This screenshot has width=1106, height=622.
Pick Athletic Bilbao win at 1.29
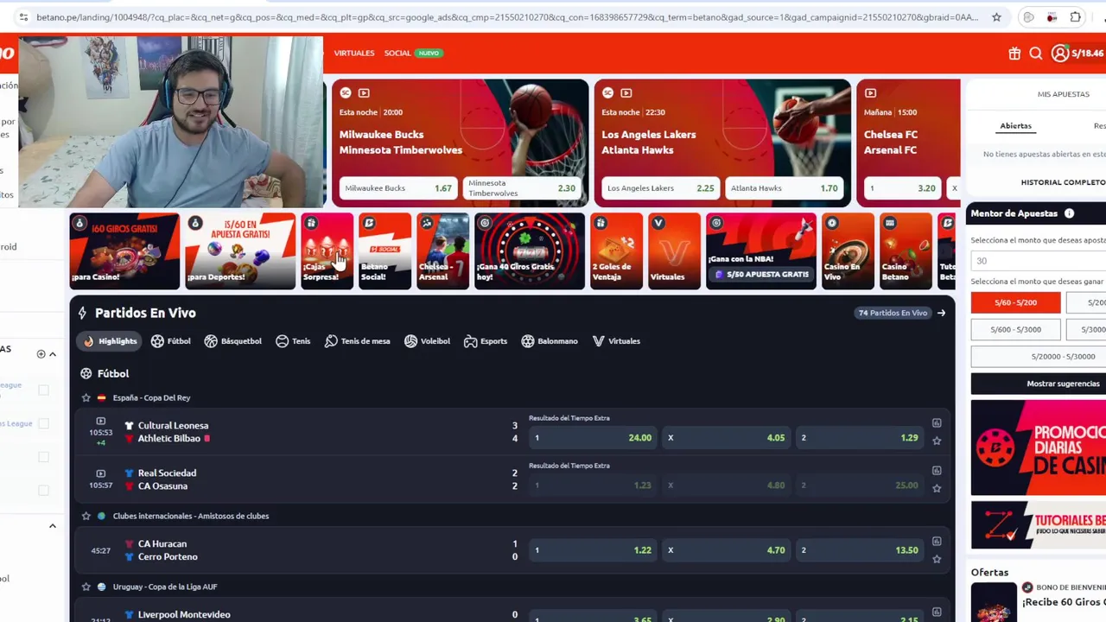point(860,438)
